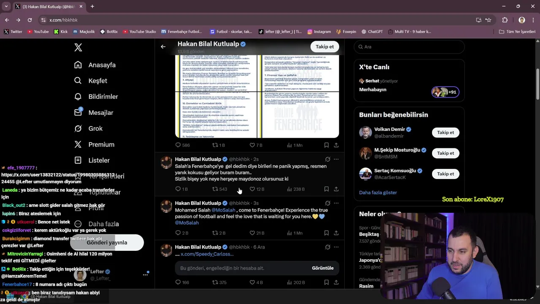Repost the post with 1 B reposts

coord(218,145)
